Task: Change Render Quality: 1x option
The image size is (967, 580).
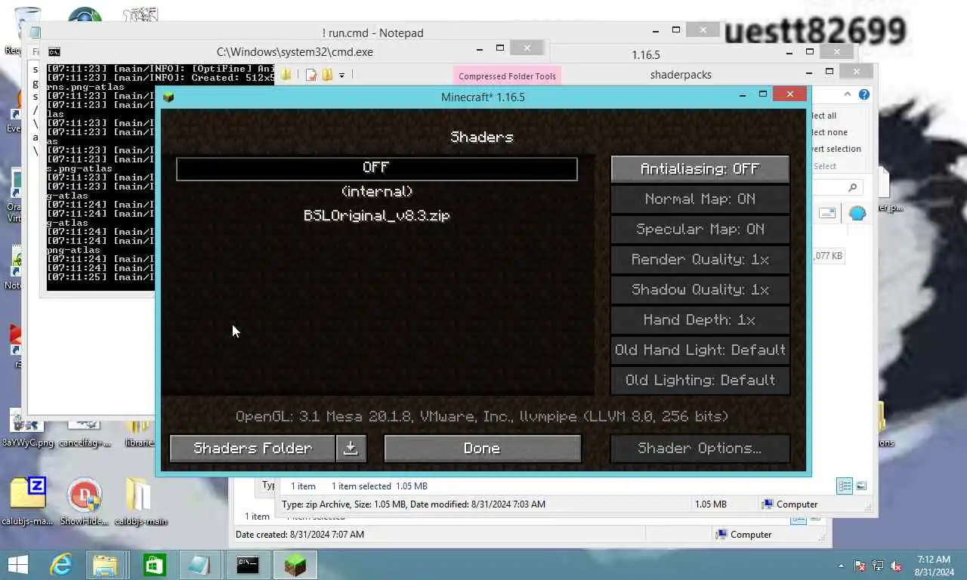Action: [x=700, y=260]
